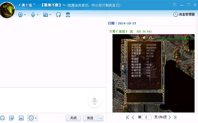198x123 pixels.
Task: Insert a picture with image icon
Action: pyautogui.click(x=21, y=118)
